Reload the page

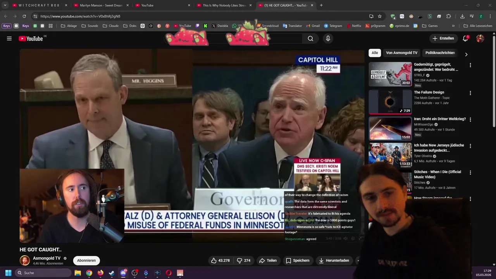[24, 16]
